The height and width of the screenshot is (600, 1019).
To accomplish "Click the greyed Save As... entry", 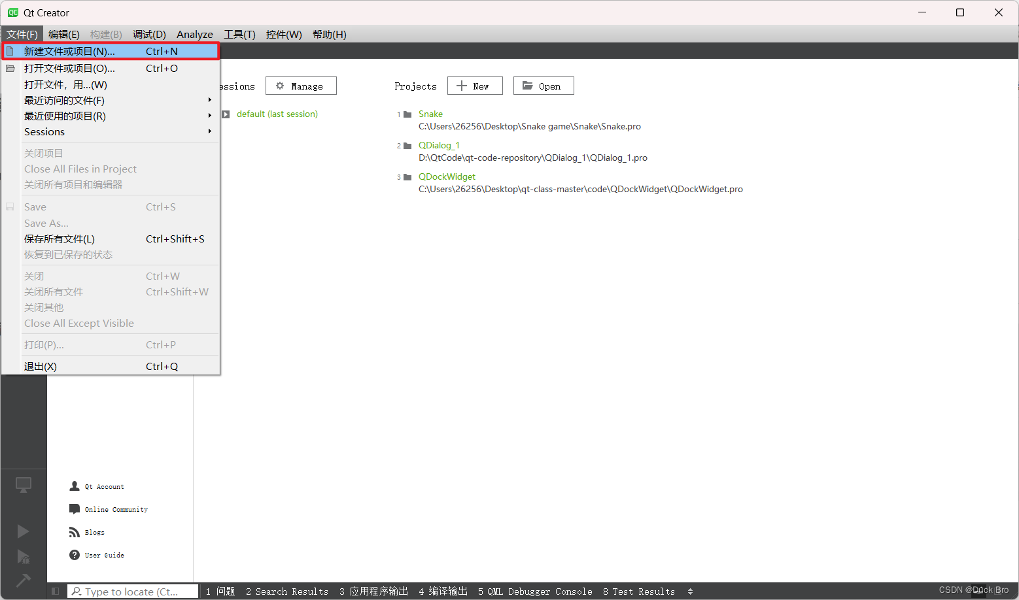I will pos(111,223).
